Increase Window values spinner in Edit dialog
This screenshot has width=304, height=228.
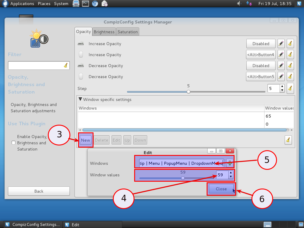pyautogui.click(x=231, y=172)
